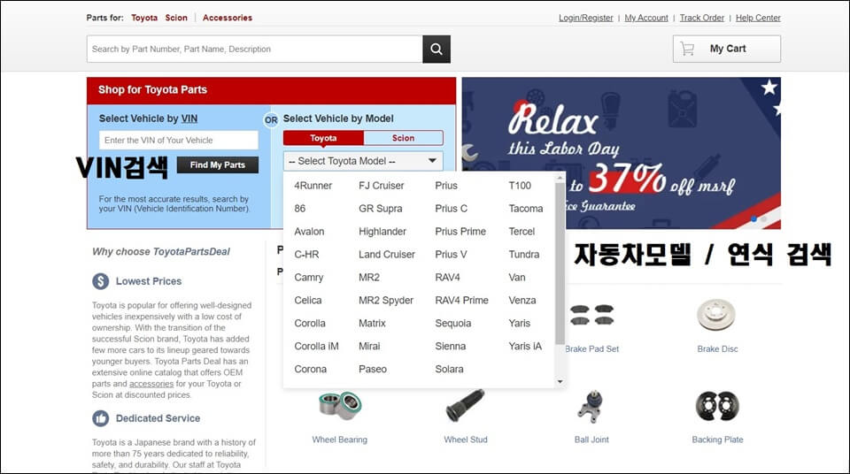This screenshot has width=850, height=474.
Task: Select C-HR from the model list
Action: [306, 255]
